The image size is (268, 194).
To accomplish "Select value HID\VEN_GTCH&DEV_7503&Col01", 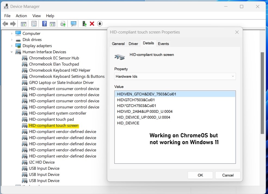I will (x=175, y=94).
